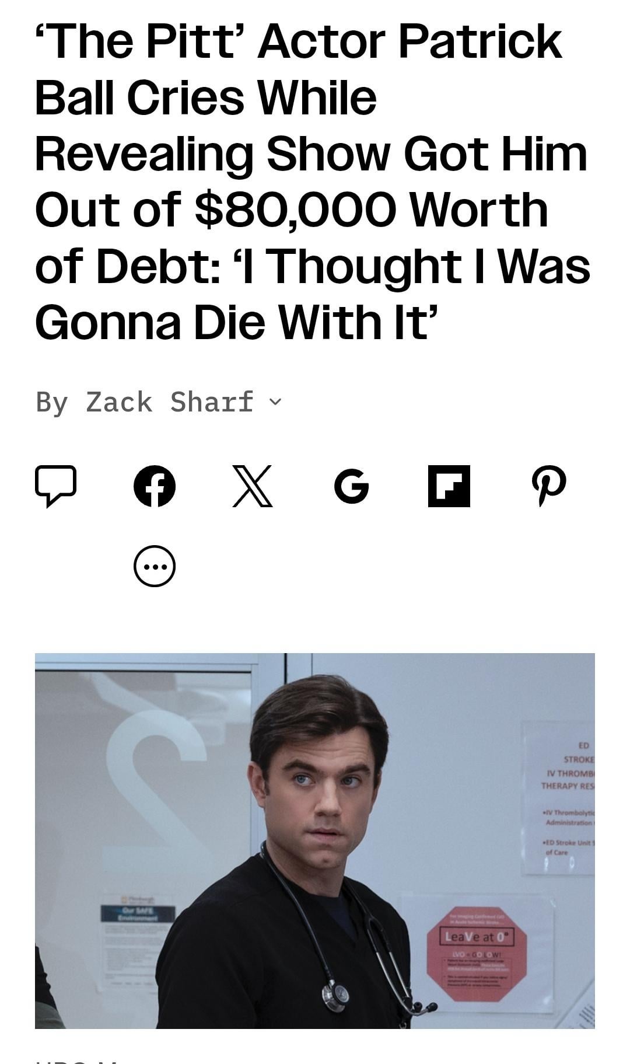Share the article on X
Viewport: 630px width, 1064px height.
[x=253, y=486]
